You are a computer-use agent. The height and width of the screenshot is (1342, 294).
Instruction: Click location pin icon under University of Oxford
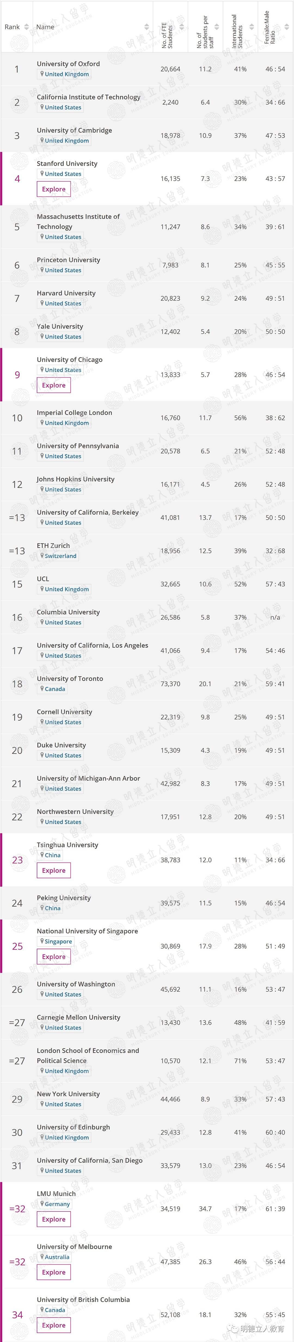pos(42,74)
